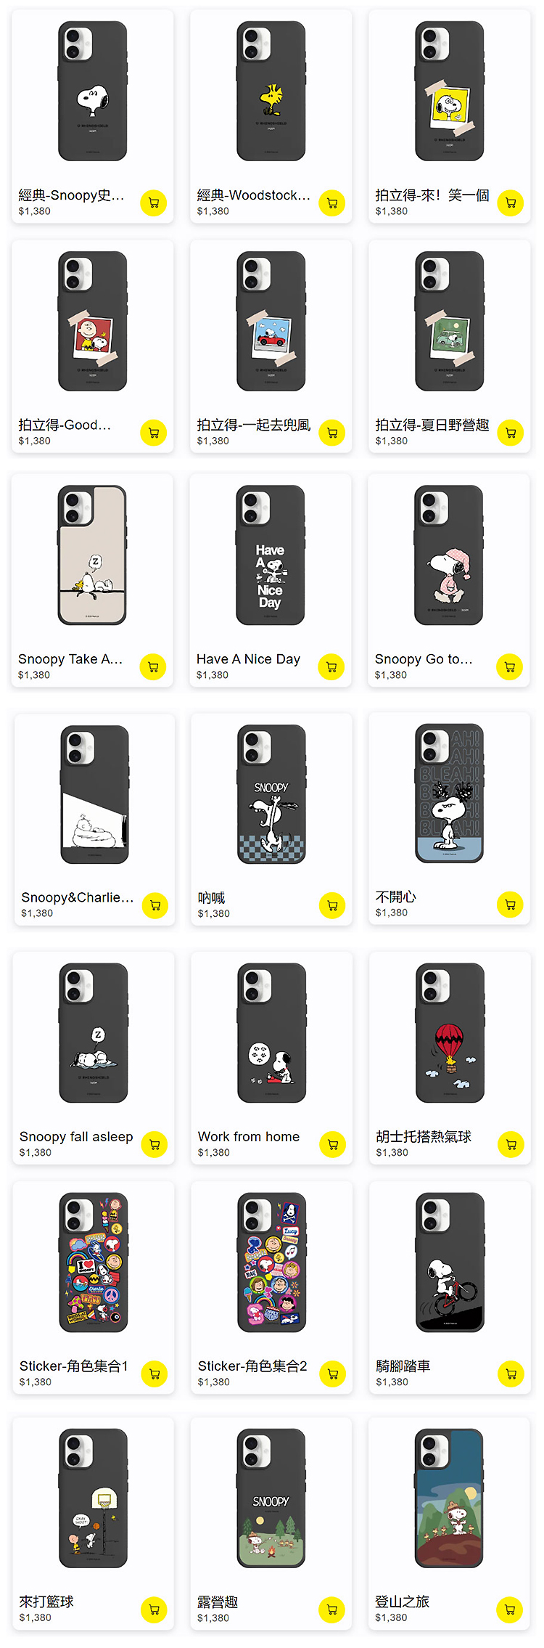Click cart icon for 胡士托搭熱氣球
The height and width of the screenshot is (1648, 544).
point(511,1145)
